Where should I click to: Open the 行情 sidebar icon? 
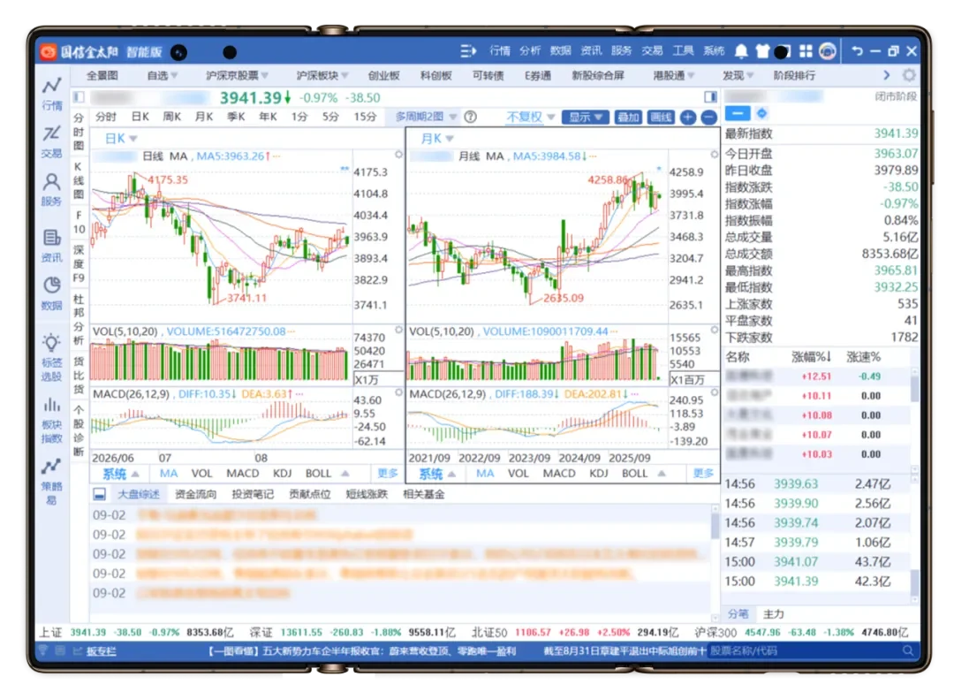coord(52,94)
